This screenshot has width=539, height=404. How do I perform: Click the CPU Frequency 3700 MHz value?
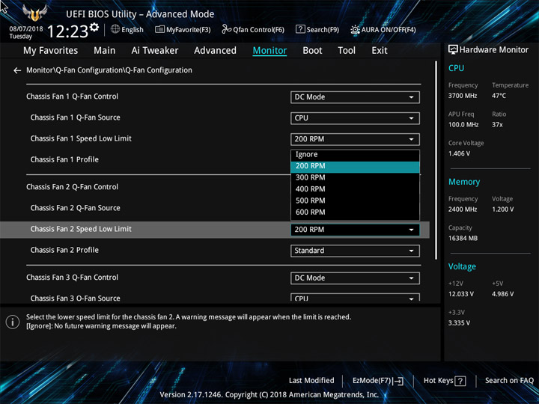(x=463, y=96)
